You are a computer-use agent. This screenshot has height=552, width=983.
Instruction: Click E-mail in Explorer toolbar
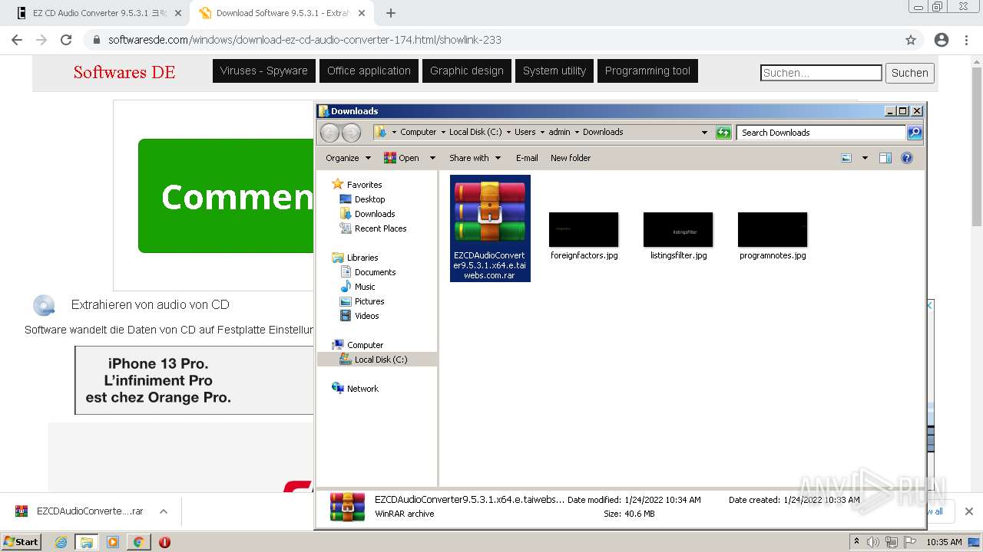click(x=527, y=158)
